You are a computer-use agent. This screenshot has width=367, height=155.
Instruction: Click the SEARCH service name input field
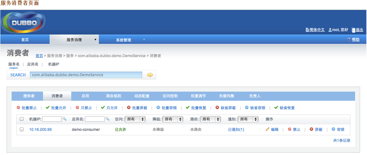click(x=86, y=75)
